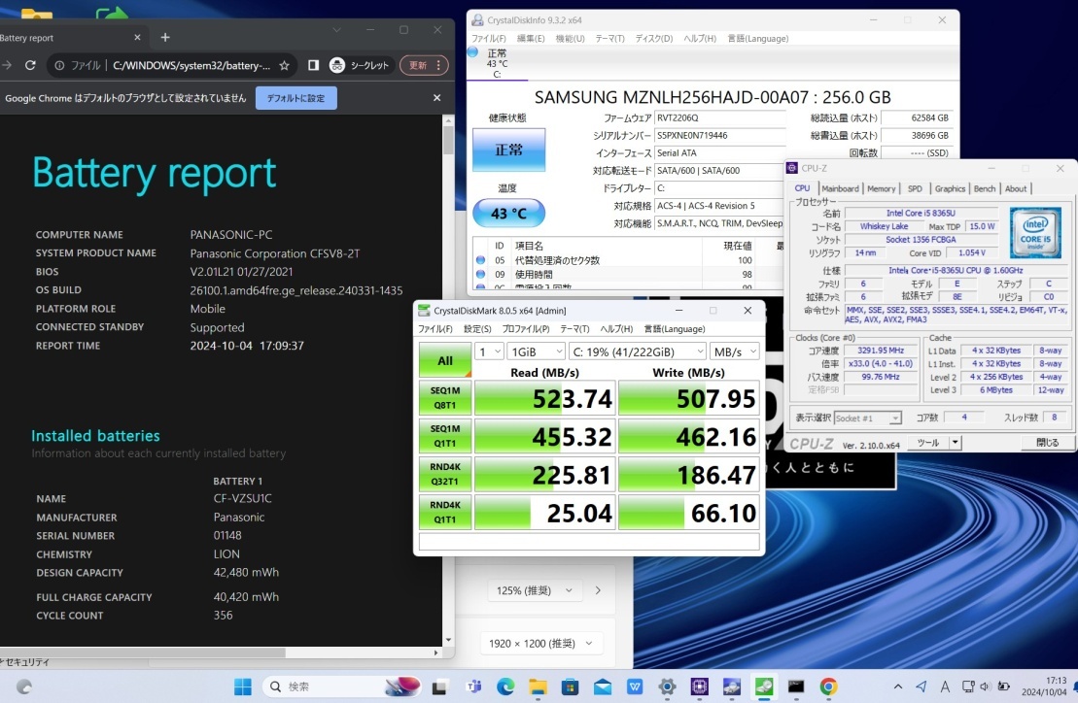Viewport: 1078px width, 703px height.
Task: Click the デフォルトに設定 button
Action: pyautogui.click(x=296, y=98)
